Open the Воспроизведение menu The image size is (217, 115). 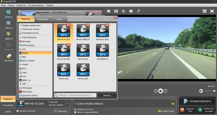click(36, 5)
